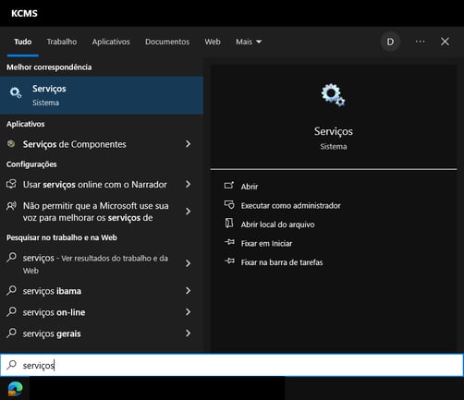Click Fixar na barra de tarefas

[x=282, y=262]
